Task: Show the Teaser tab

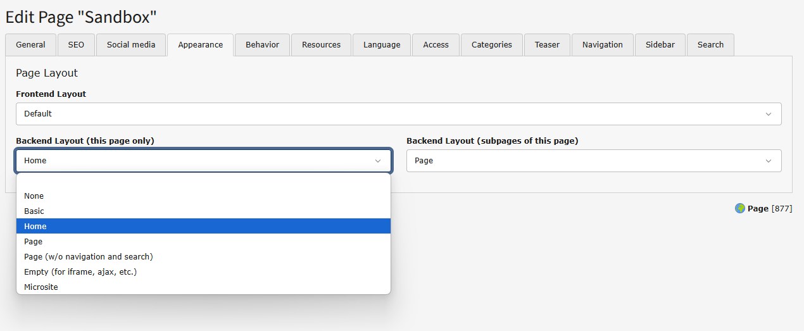Action: point(547,45)
